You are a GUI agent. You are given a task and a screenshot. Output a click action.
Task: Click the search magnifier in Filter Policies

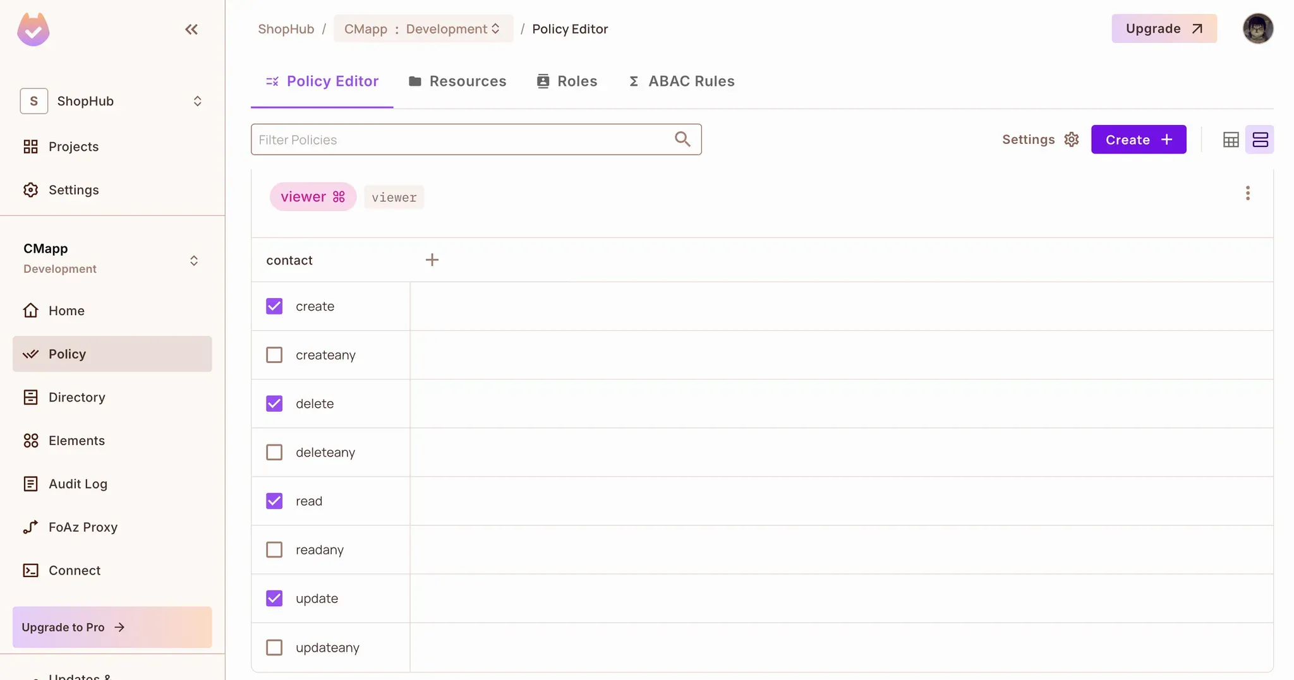tap(682, 140)
